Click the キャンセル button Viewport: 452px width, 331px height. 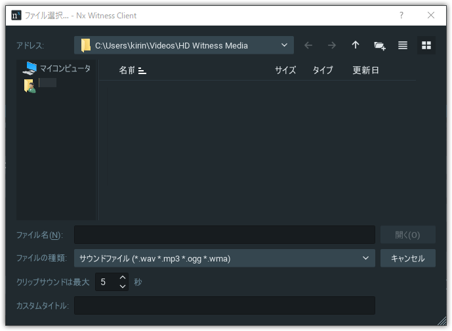click(407, 258)
